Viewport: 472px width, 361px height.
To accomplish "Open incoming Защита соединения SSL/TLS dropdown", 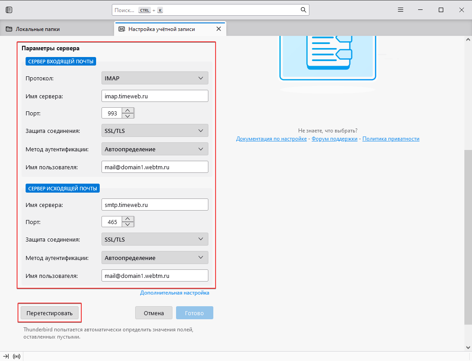I will pos(155,131).
